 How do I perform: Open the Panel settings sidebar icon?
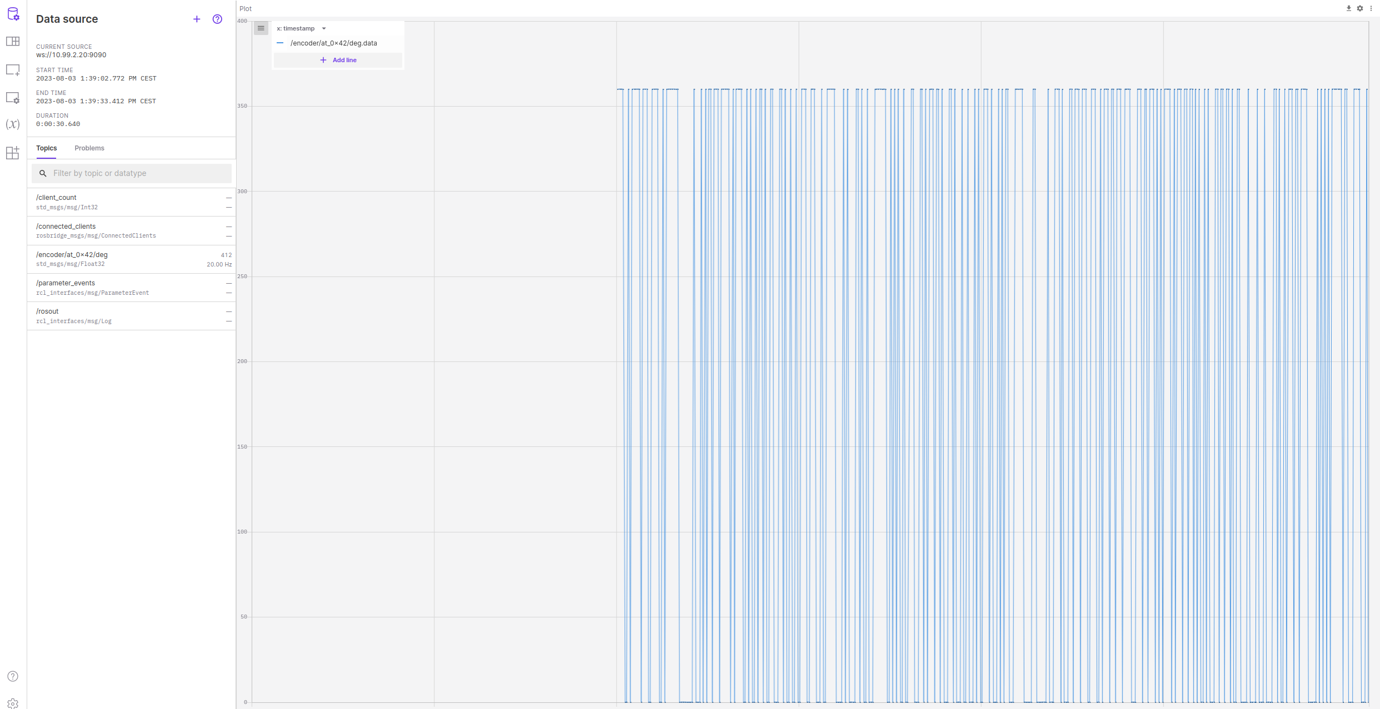13,98
